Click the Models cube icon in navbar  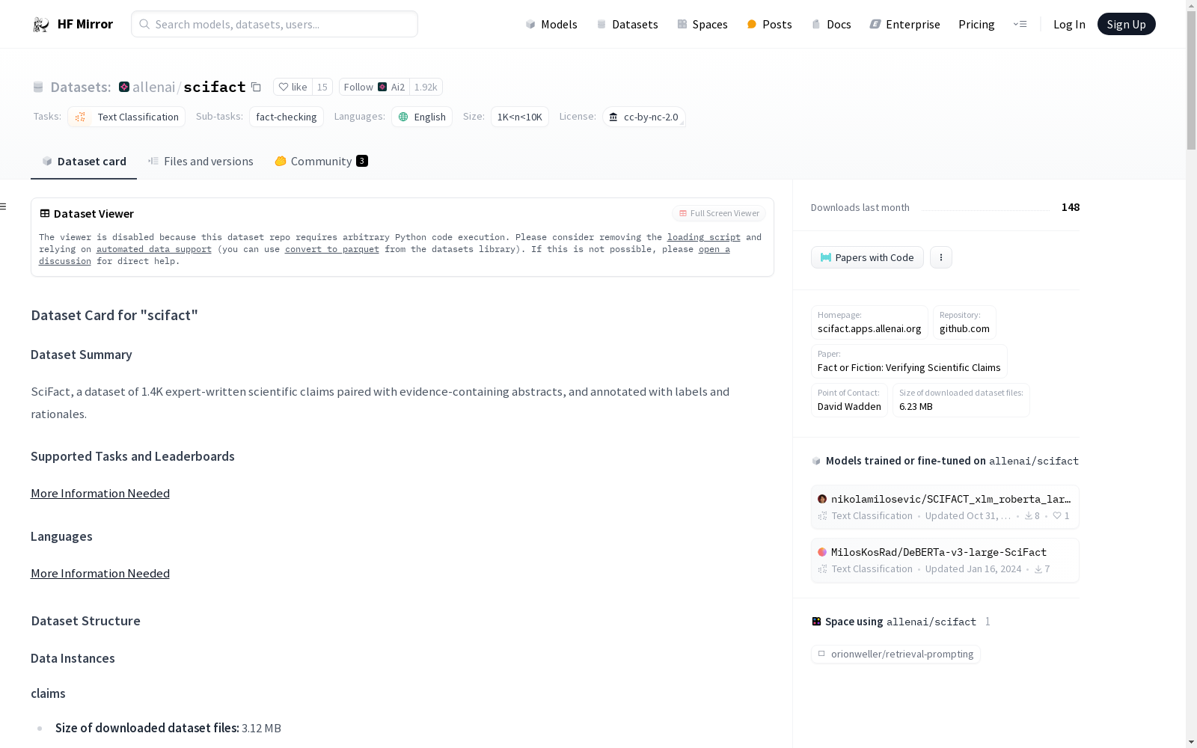pyautogui.click(x=530, y=24)
